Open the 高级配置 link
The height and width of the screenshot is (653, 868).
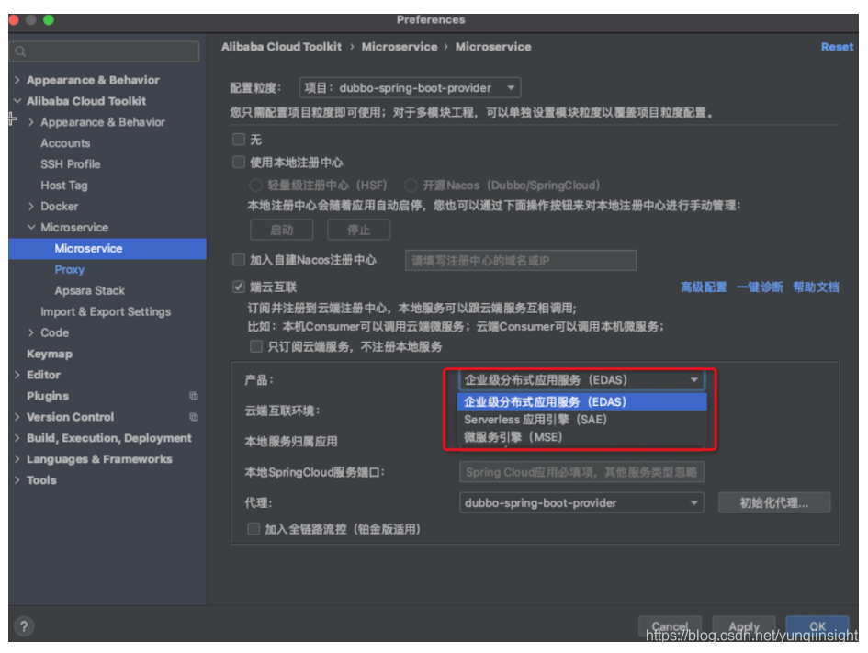(703, 287)
